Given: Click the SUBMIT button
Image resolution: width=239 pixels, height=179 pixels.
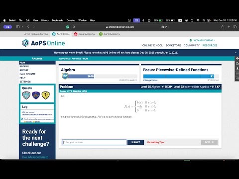Looking at the screenshot, I should coord(135,142).
